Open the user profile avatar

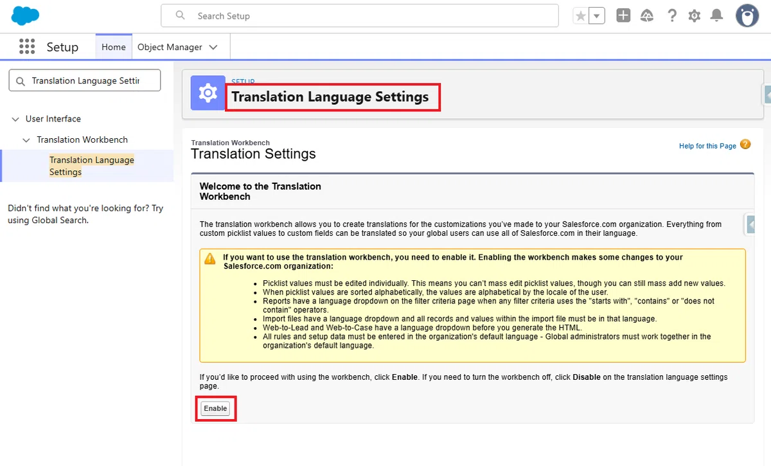coord(747,16)
